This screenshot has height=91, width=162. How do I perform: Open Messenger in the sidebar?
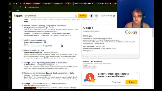(x=10, y=27)
